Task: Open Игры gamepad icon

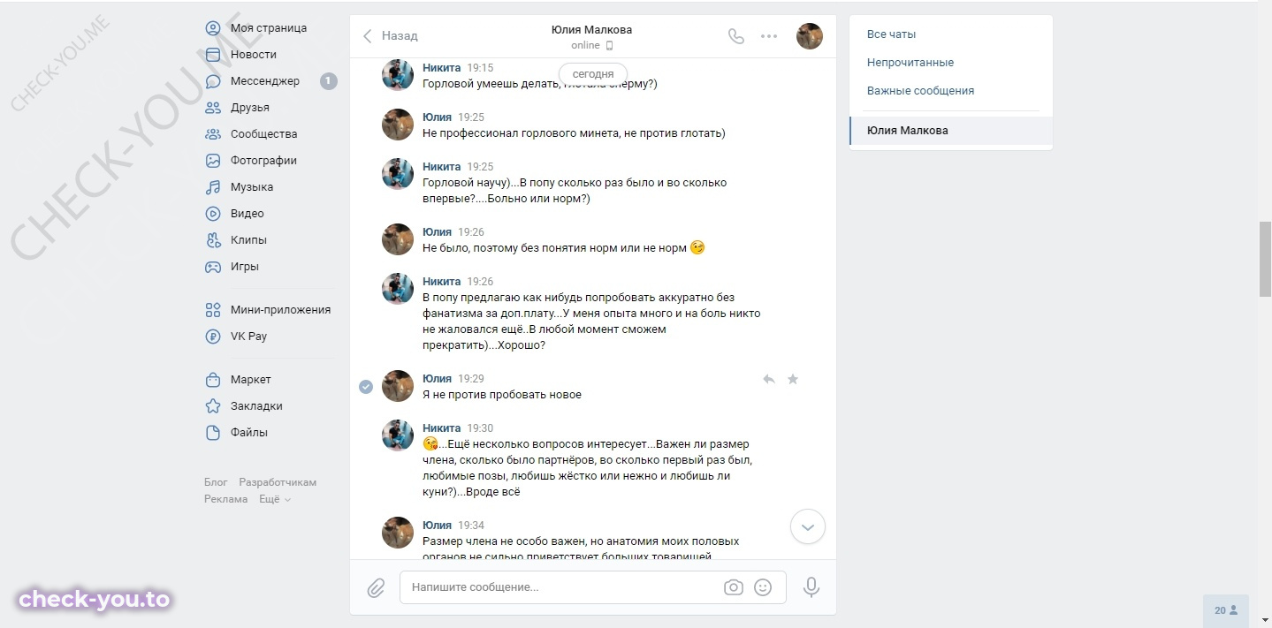Action: (213, 267)
